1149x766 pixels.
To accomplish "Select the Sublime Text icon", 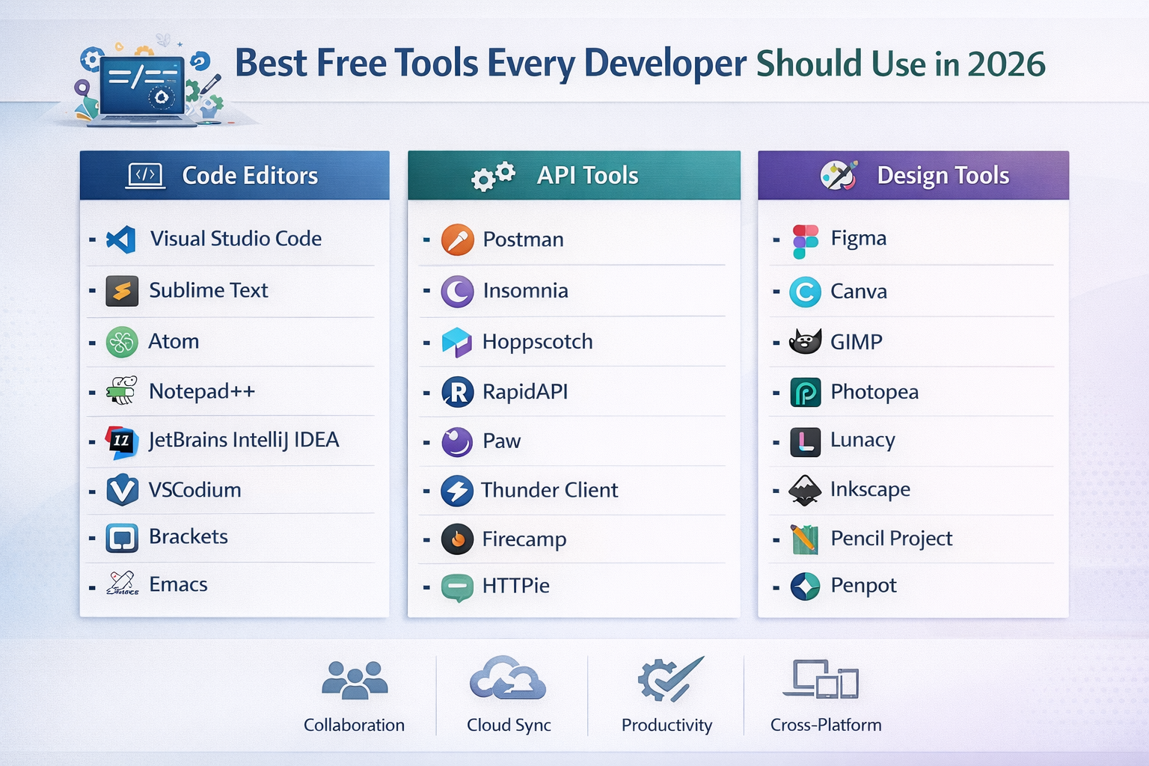I will tap(122, 290).
